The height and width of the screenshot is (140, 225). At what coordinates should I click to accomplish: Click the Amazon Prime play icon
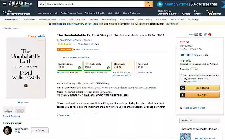160,4
